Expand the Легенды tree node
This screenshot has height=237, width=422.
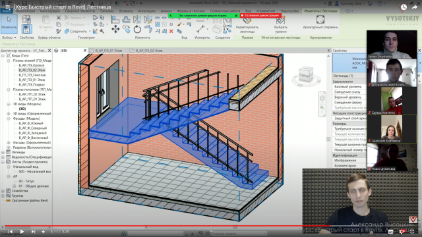pyautogui.click(x=3, y=152)
